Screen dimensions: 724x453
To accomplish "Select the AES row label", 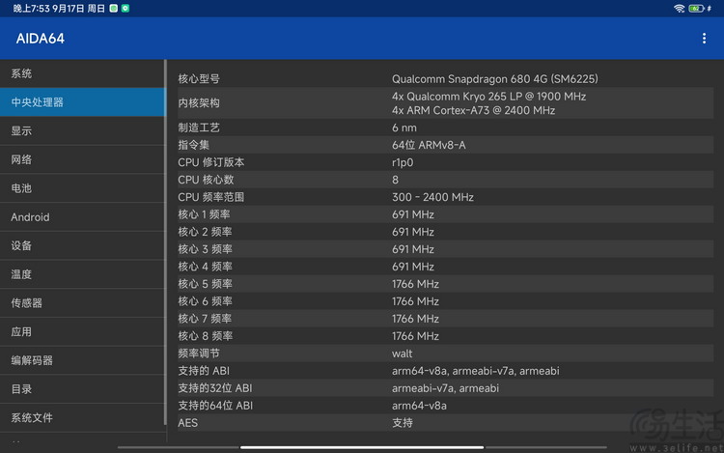I will [187, 423].
